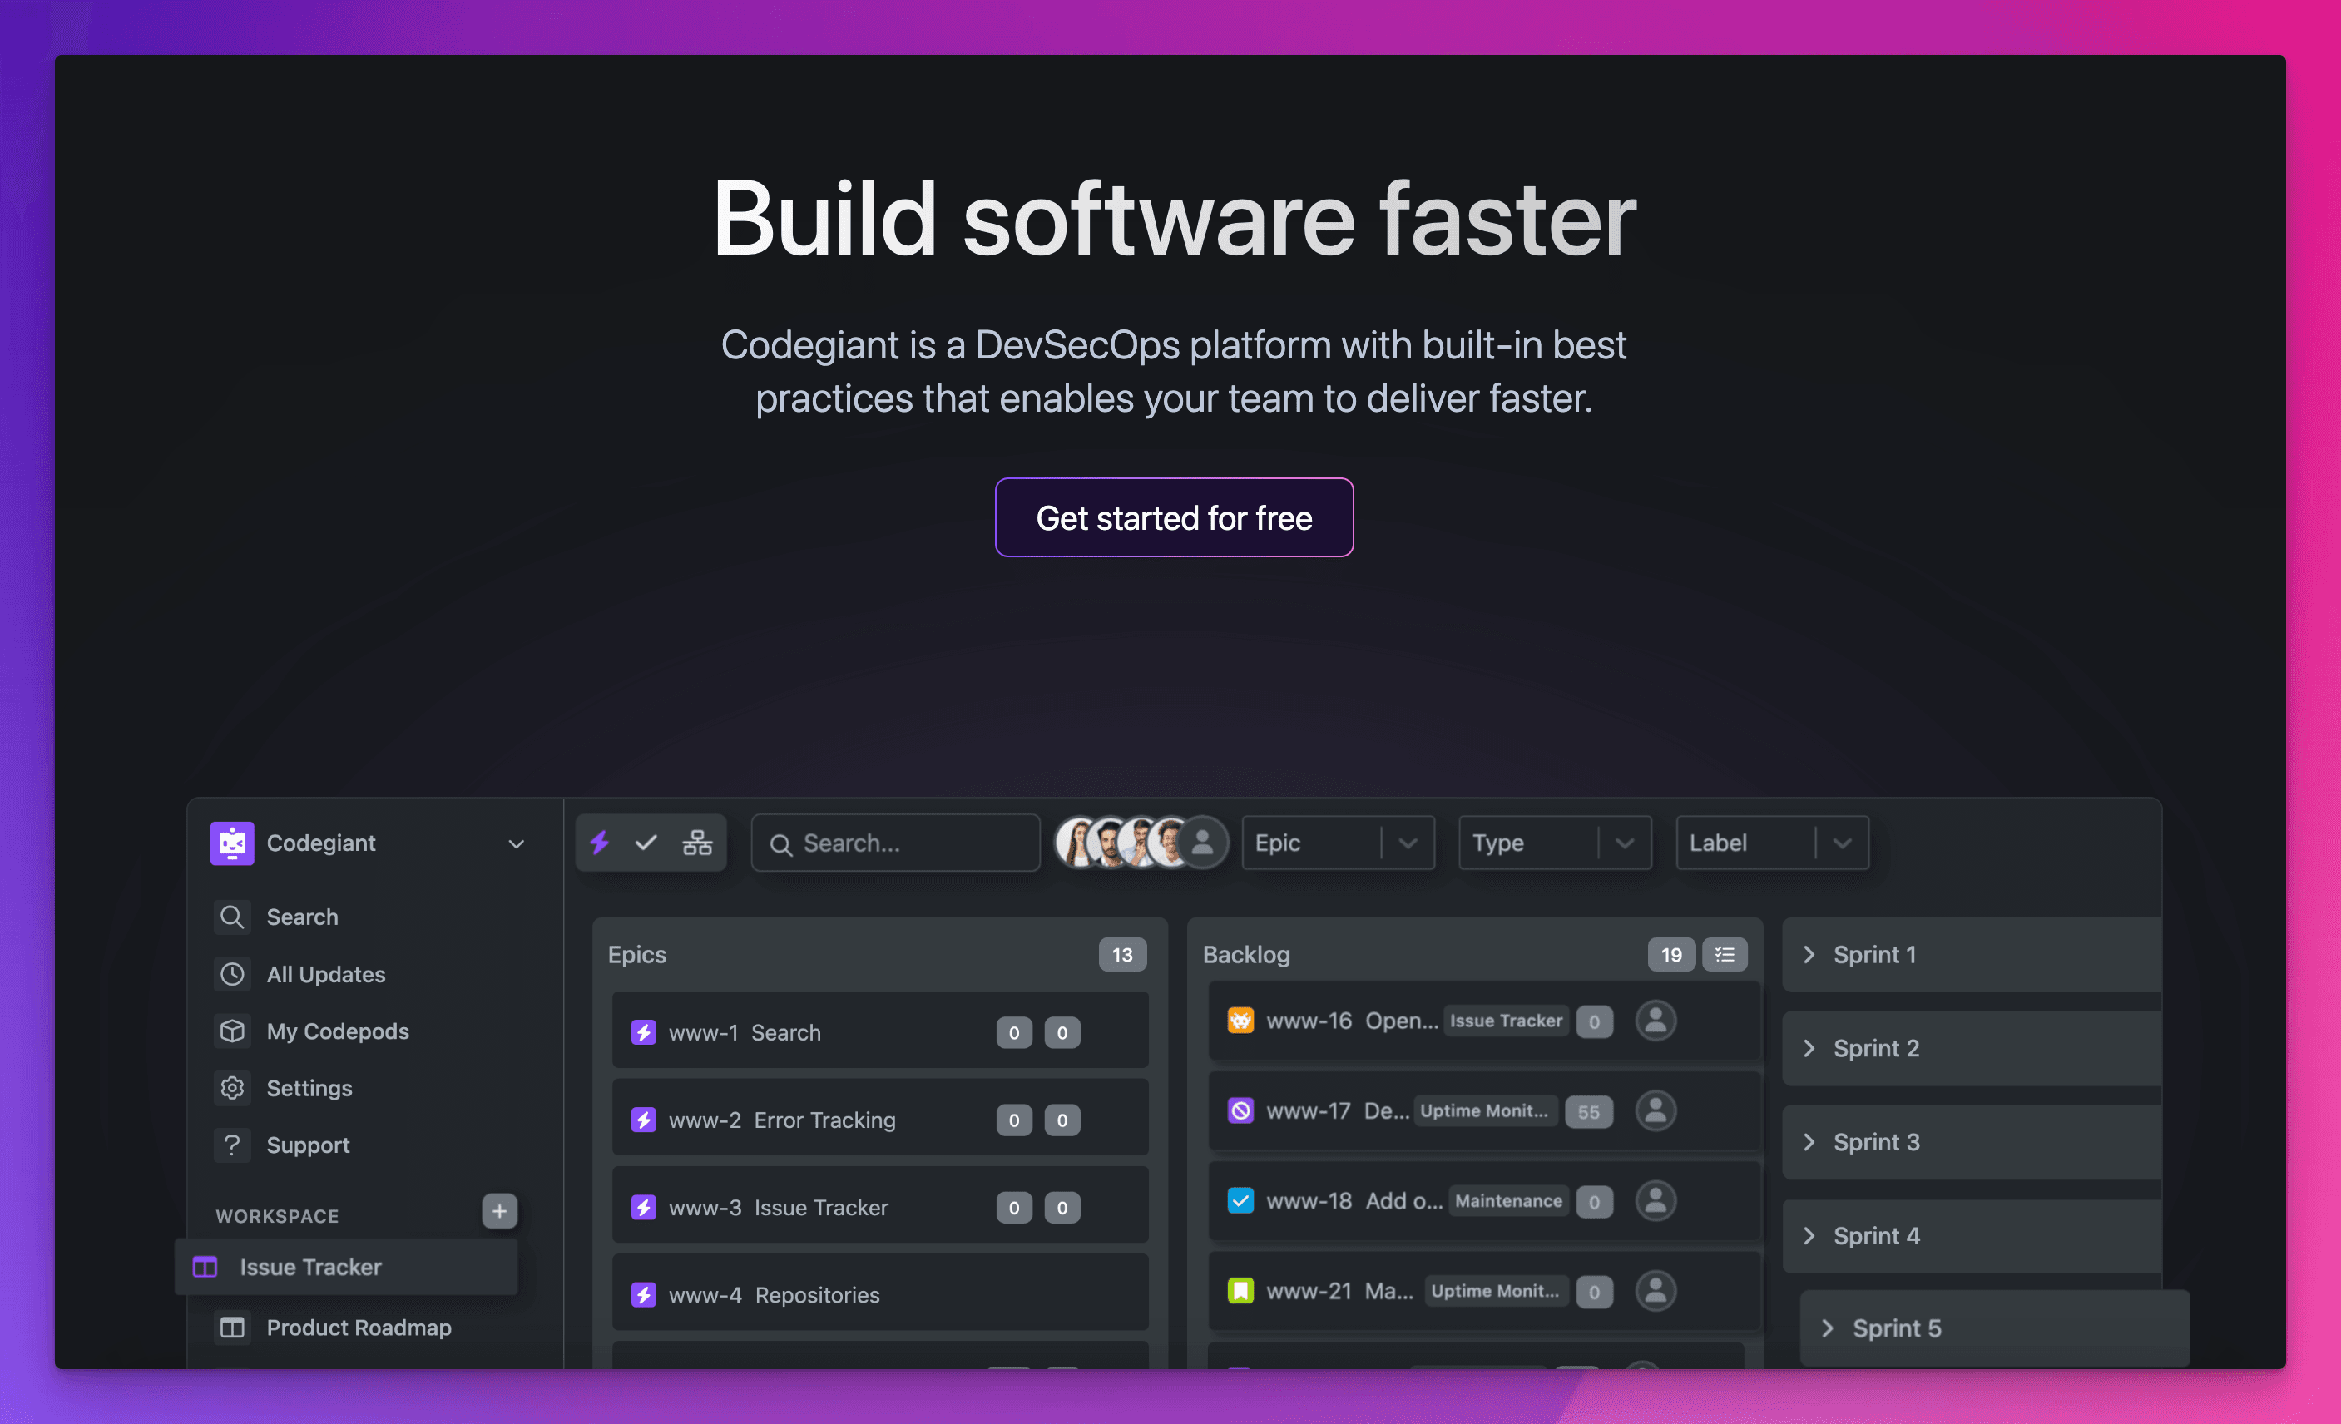
Task: Click the 55 points badge on www-17
Action: pyautogui.click(x=1589, y=1111)
